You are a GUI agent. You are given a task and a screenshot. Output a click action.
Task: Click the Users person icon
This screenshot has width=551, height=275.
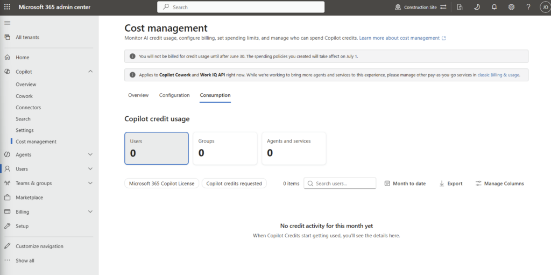(x=7, y=169)
